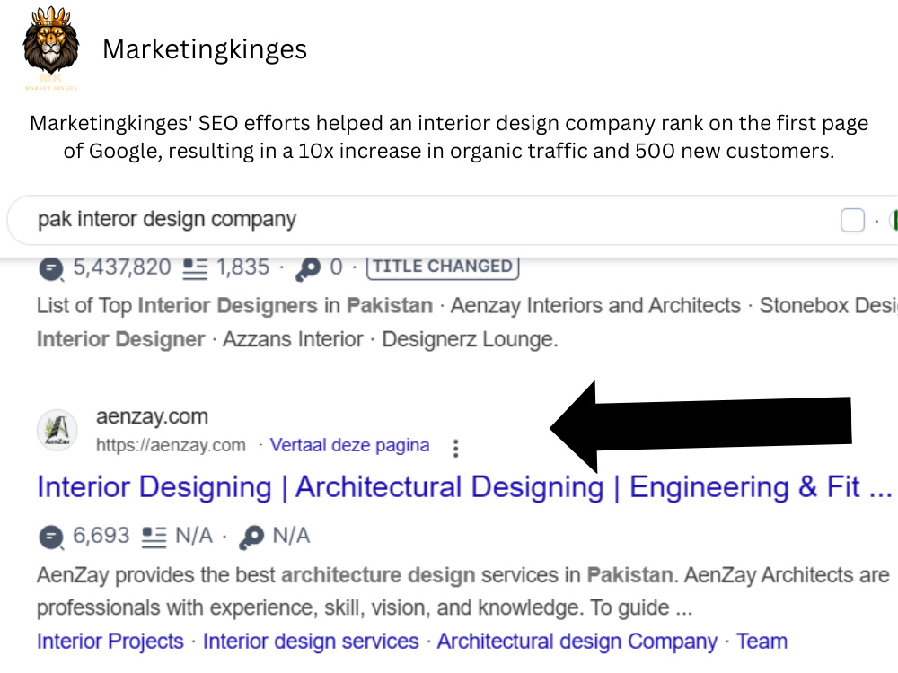Click the traffic icon next to 6,693
The height and width of the screenshot is (673, 898).
pos(51,538)
